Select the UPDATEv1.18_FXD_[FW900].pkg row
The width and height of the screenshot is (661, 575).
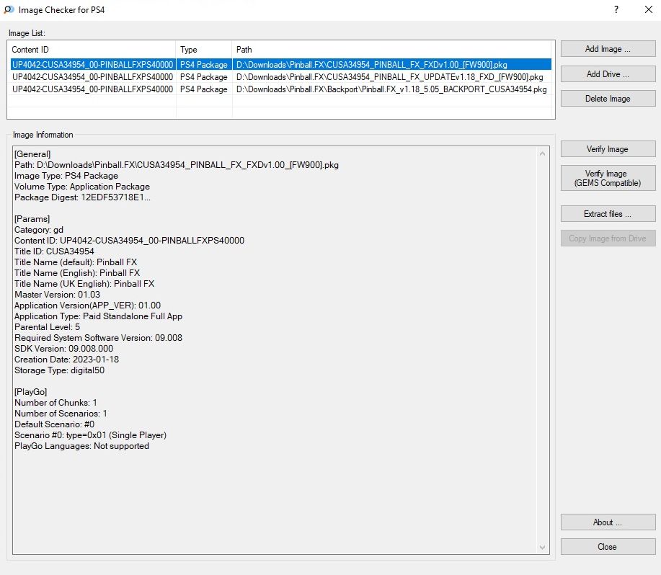[x=281, y=77]
